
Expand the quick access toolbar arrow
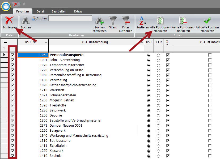24,4
